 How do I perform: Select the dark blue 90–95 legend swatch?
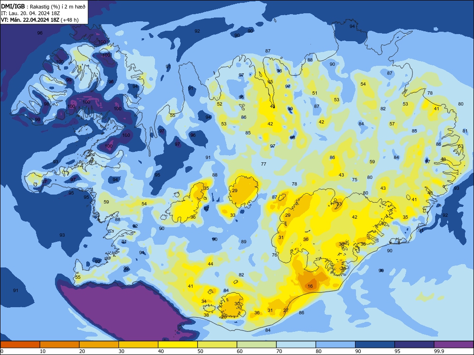point(375,345)
